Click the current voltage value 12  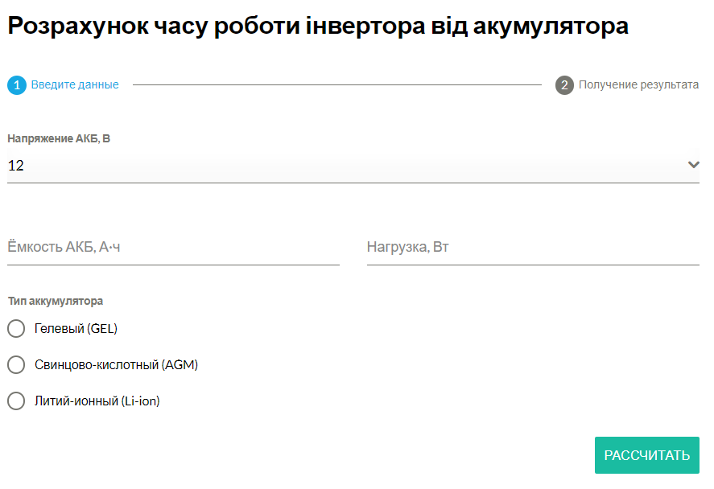tap(14, 165)
